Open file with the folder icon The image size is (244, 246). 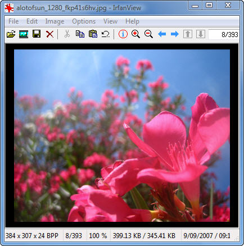pyautogui.click(x=11, y=34)
